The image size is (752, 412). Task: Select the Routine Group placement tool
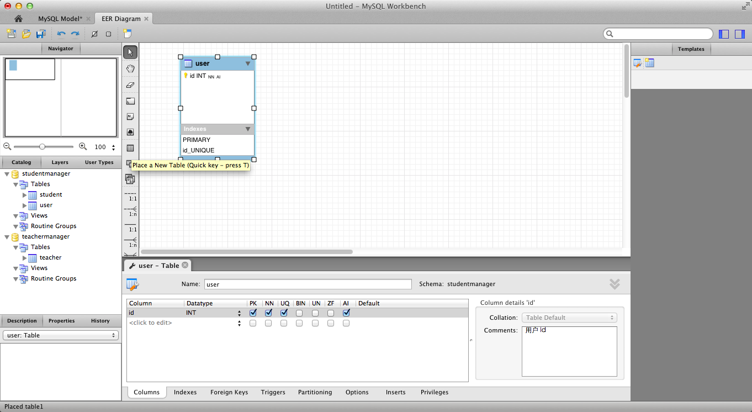[x=130, y=179]
